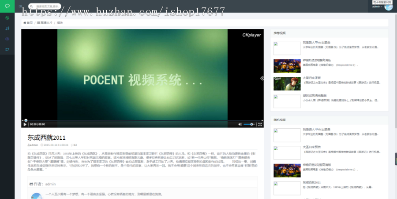Click the double-arrow expand icon on player

pyautogui.click(x=262, y=78)
